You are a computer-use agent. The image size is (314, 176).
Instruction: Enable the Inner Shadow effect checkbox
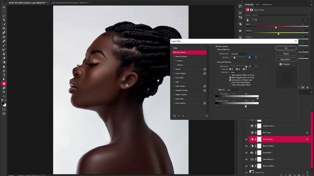tap(174, 73)
